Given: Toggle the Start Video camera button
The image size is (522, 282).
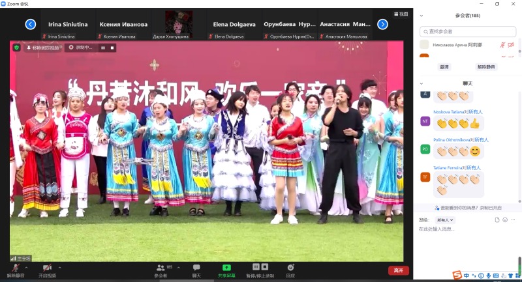Looking at the screenshot, I should [x=47, y=268].
